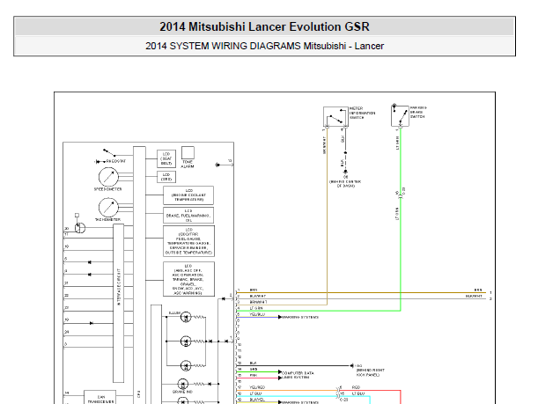Click the diode symbol on the pin 19 line

(x=91, y=323)
